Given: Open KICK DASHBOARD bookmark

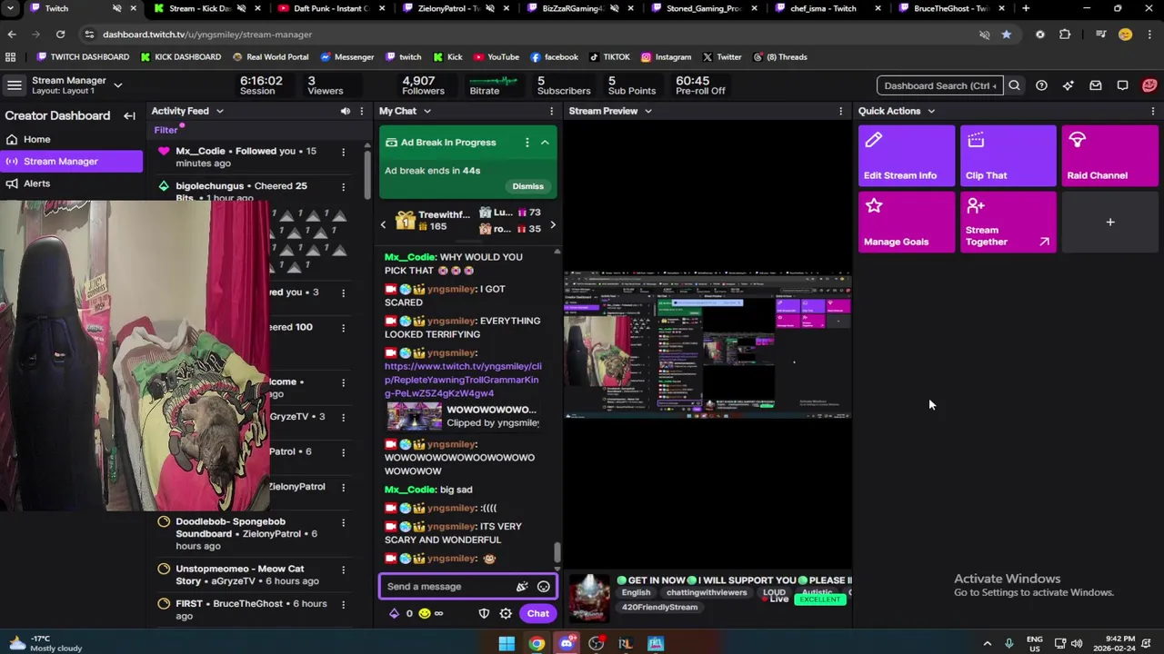Looking at the screenshot, I should (x=180, y=56).
